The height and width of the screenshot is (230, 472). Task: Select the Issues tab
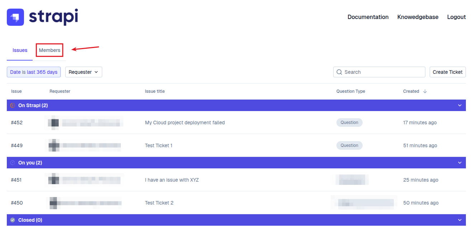coord(20,50)
